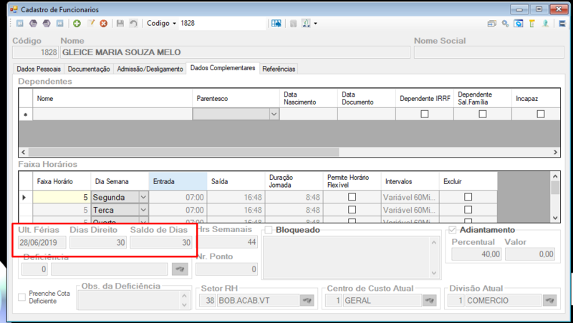This screenshot has width=573, height=323.
Task: Click the yellow-topped notes document icon
Action: pos(531,24)
